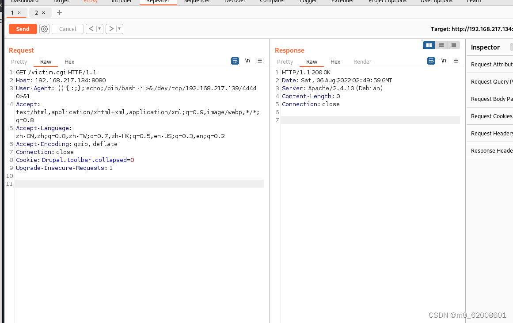Select the Pretty view in the Request panel
This screenshot has width=513, height=323.
point(19,62)
